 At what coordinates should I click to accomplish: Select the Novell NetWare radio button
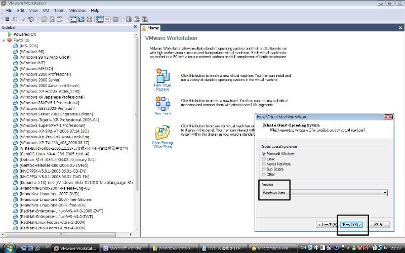(x=264, y=164)
